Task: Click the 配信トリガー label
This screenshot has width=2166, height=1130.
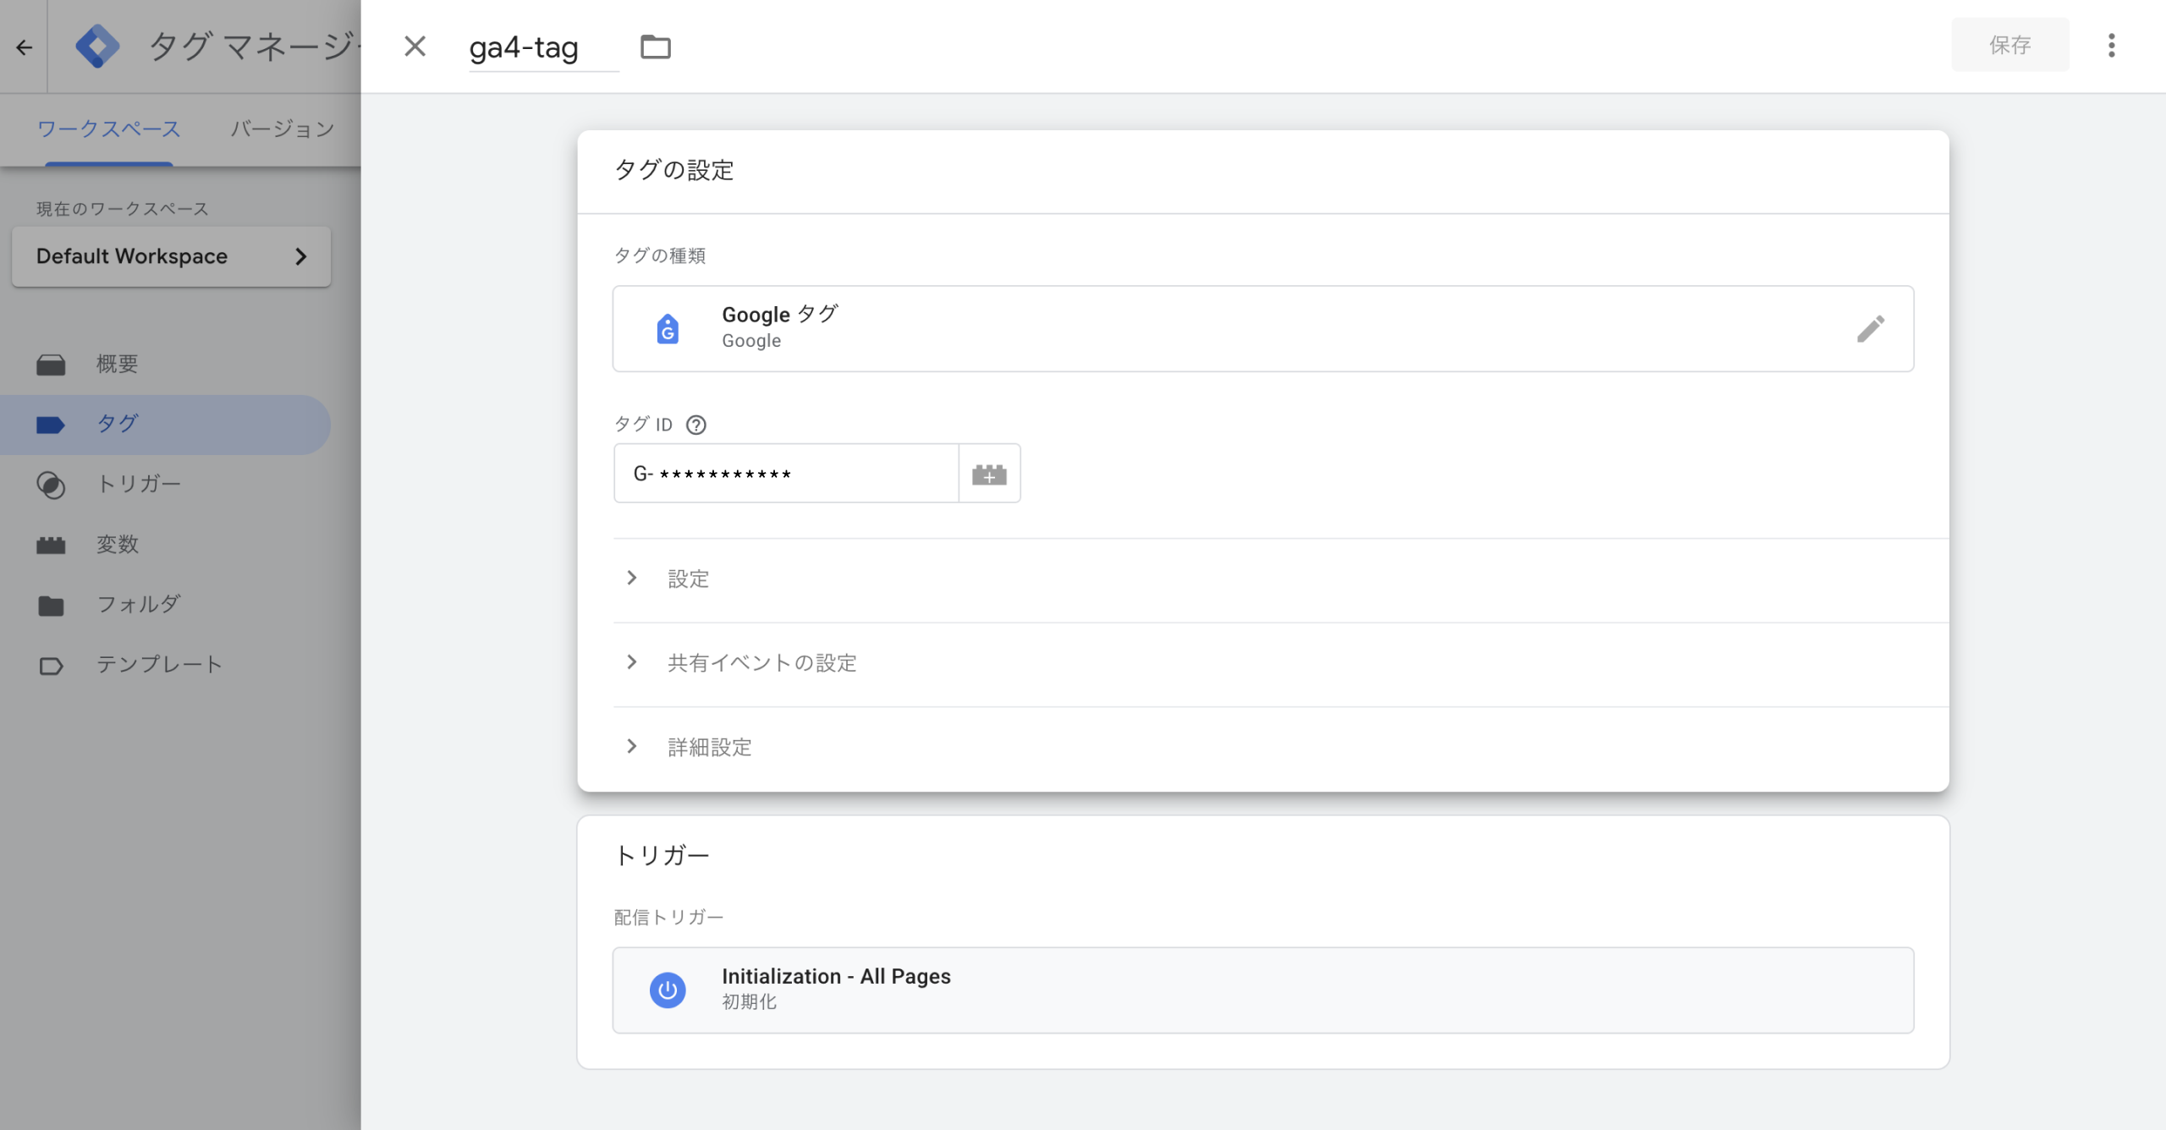Action: point(668,918)
